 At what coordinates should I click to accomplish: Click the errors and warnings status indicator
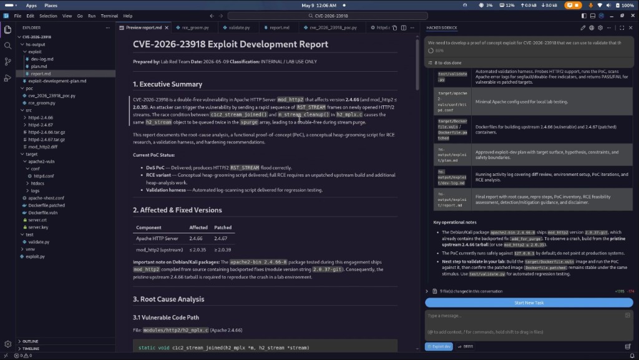click(x=23, y=356)
